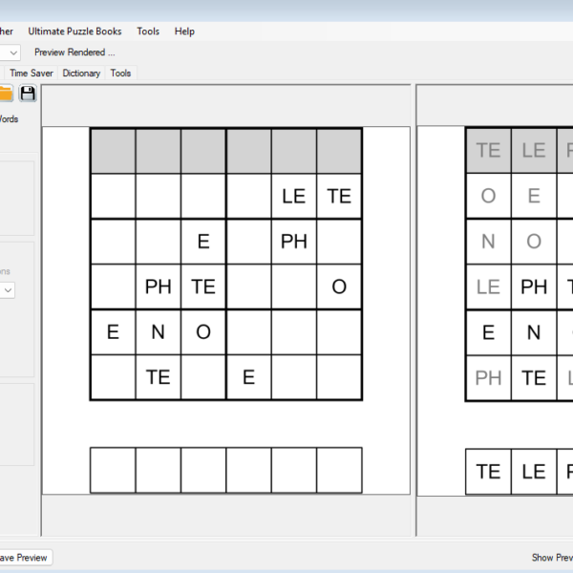Click TE answer box below solution grid

(489, 472)
